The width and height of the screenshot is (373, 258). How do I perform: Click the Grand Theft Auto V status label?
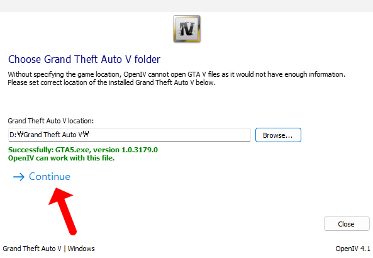(32, 249)
